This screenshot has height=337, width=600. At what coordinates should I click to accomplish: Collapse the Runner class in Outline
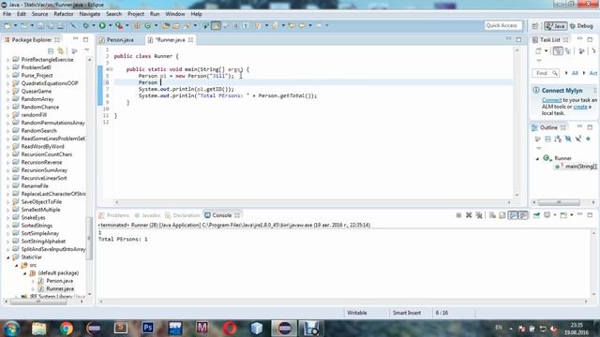537,158
